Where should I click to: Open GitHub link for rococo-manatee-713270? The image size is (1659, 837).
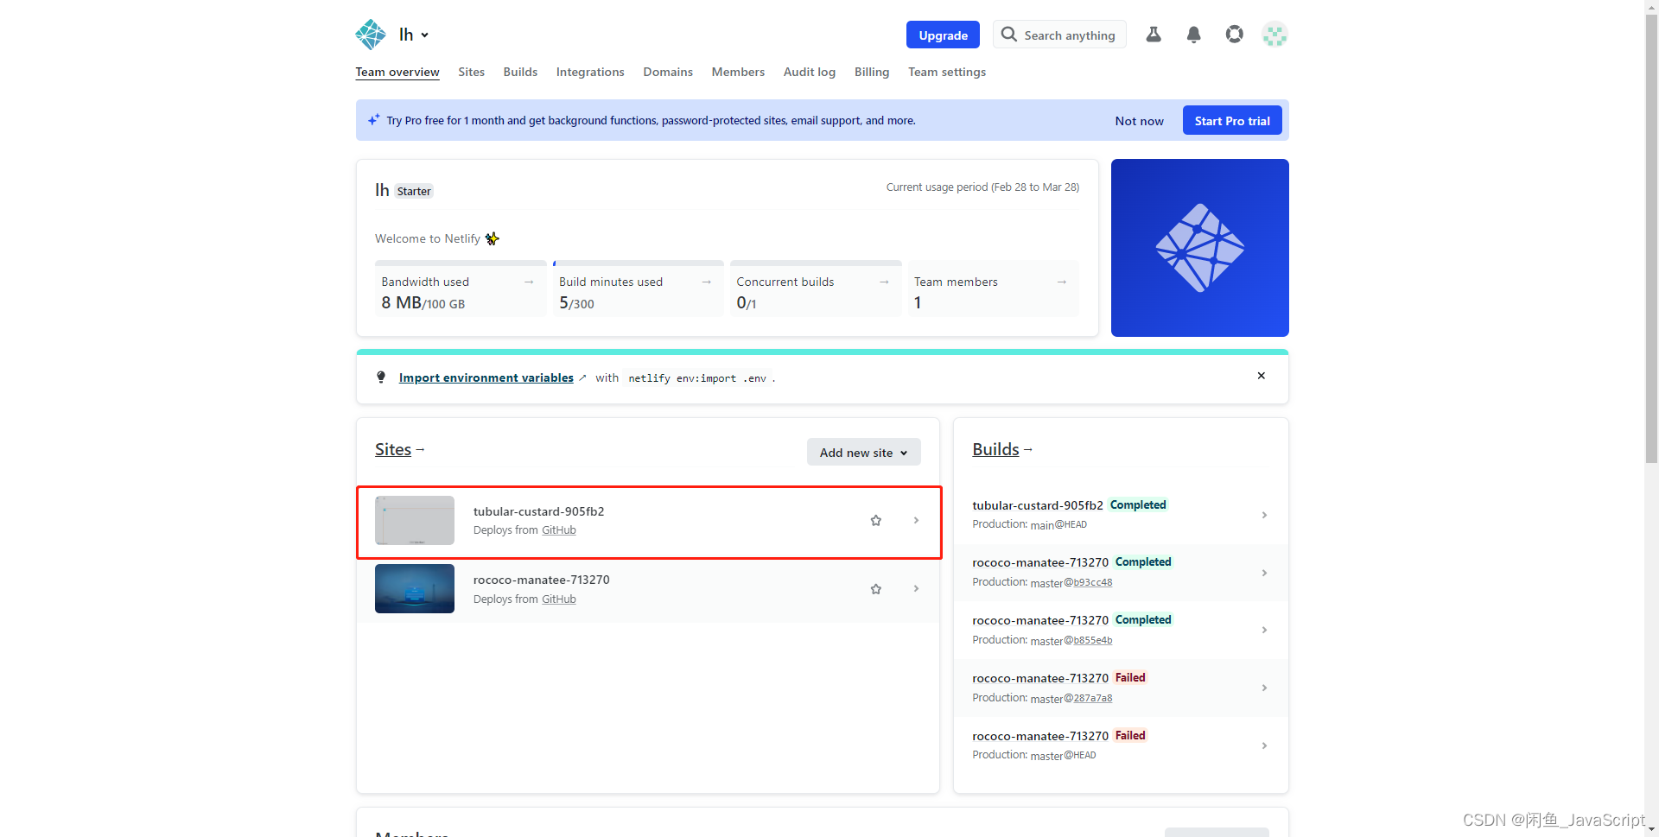pos(559,599)
